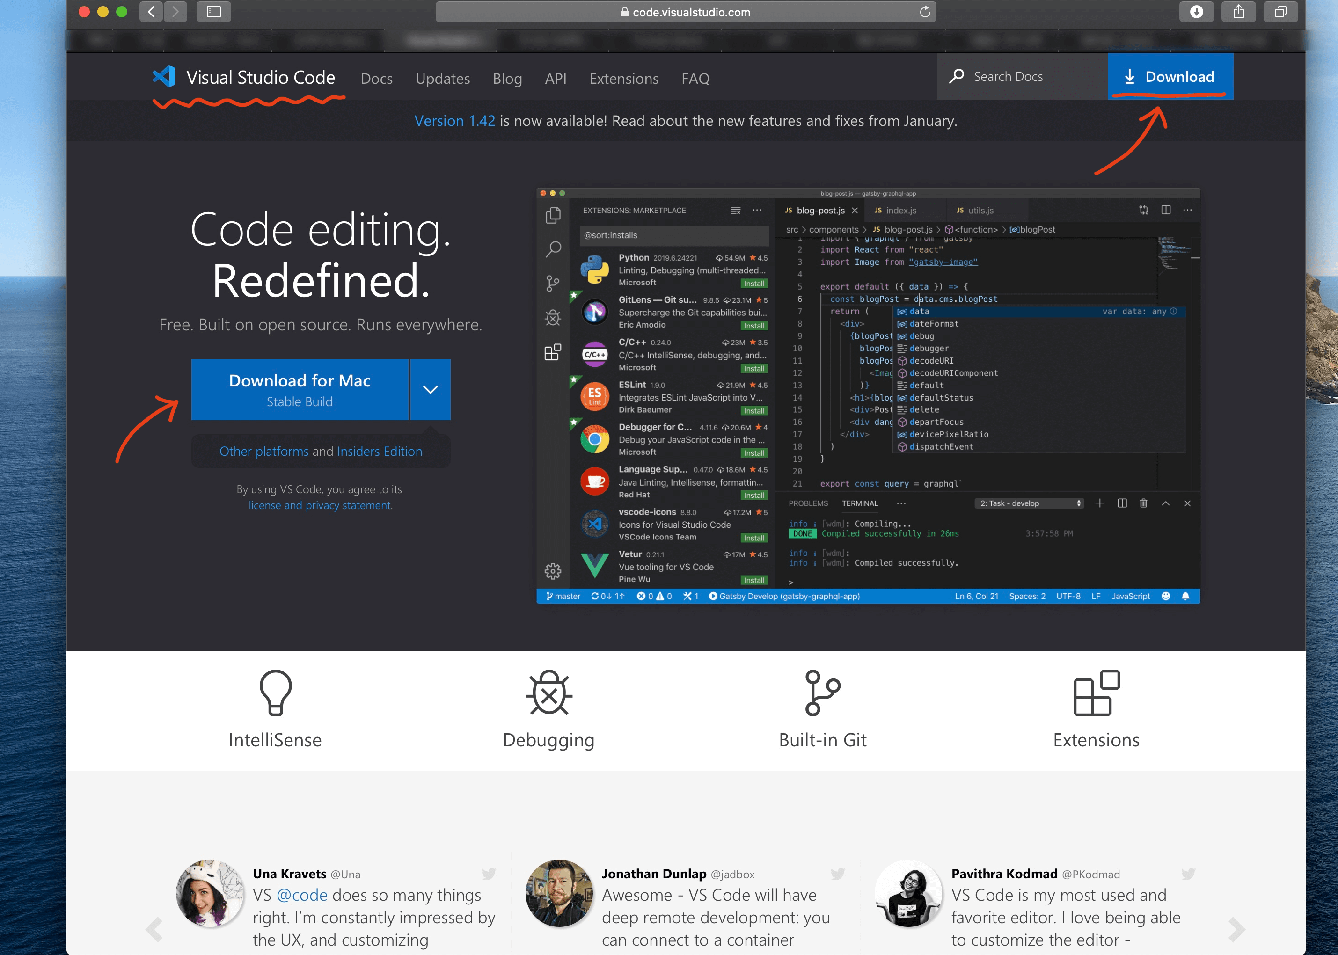This screenshot has width=1338, height=955.
Task: Open the Safari tab overview icon
Action: click(1280, 12)
